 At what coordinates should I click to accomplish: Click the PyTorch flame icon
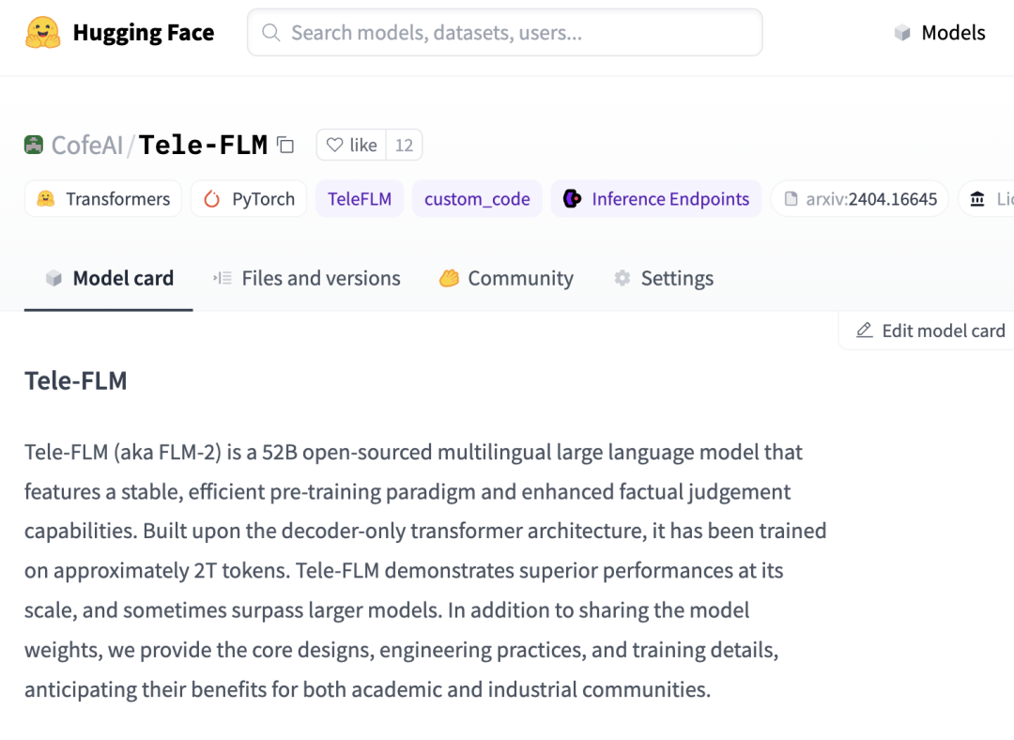tap(211, 198)
